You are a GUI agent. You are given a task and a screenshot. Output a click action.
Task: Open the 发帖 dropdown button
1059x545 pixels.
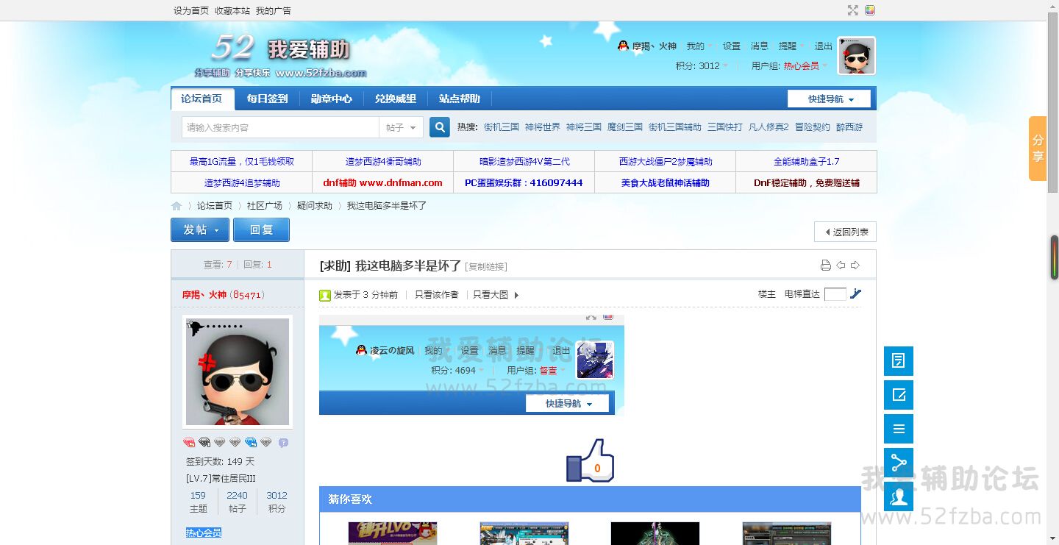click(200, 229)
